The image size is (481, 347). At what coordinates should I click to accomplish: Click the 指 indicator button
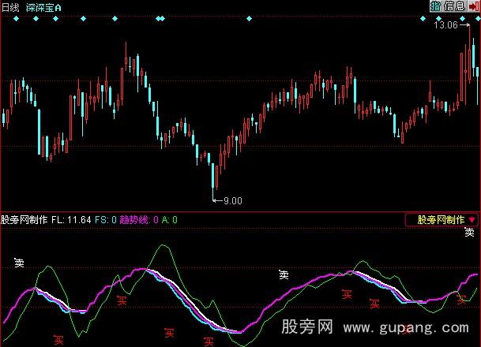[435, 6]
